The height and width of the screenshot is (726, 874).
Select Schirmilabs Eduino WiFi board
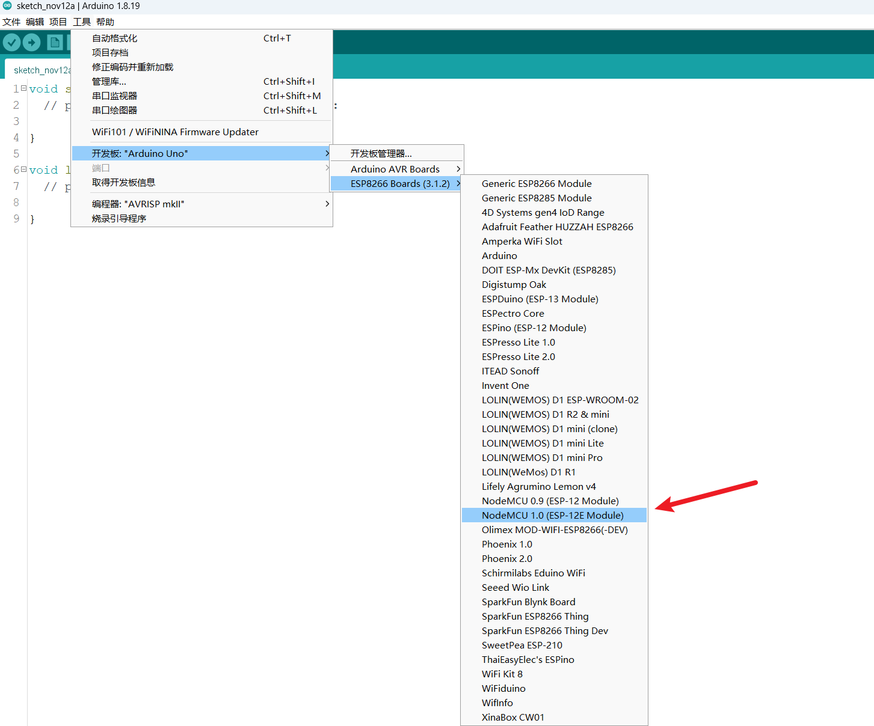[554, 573]
